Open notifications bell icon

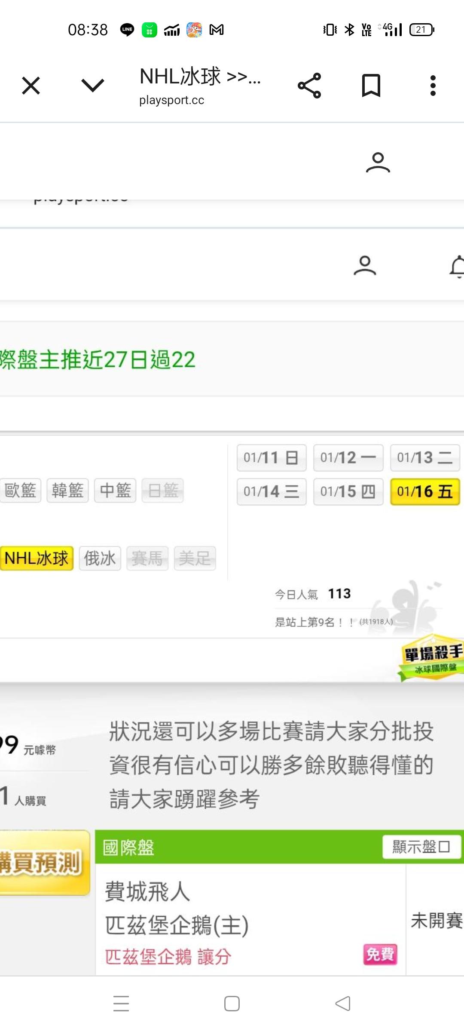click(457, 267)
